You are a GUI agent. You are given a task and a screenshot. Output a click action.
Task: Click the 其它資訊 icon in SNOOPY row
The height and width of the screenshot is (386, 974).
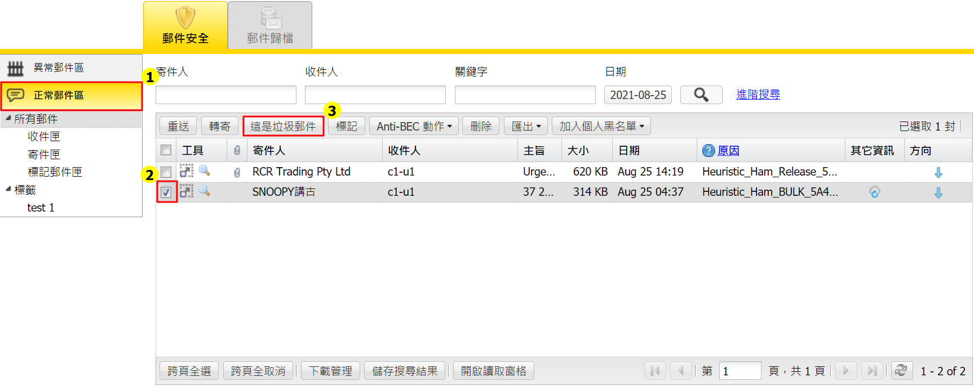point(874,192)
